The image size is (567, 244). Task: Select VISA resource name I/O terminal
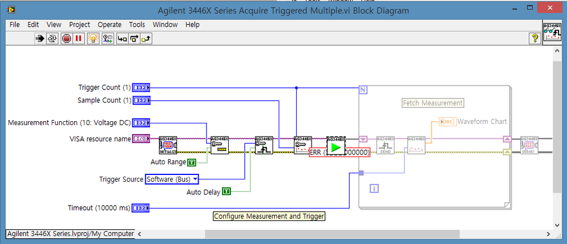coord(141,139)
